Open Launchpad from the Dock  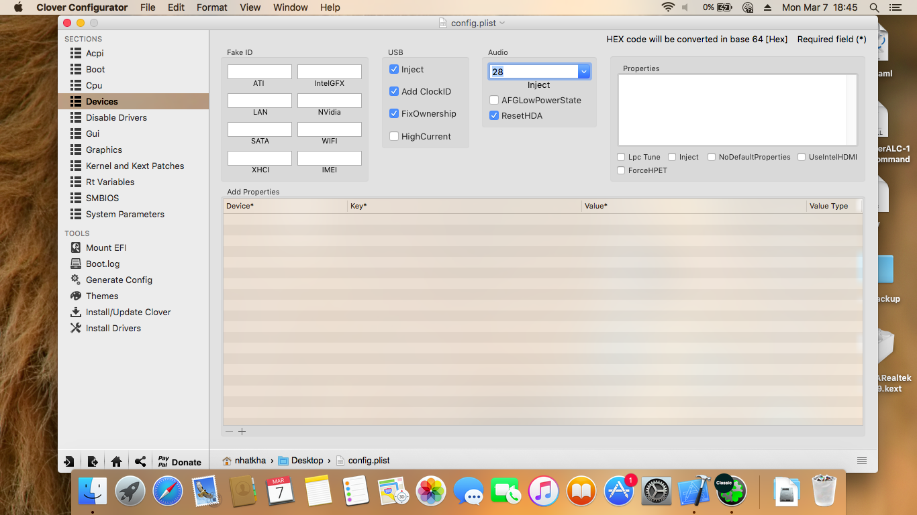[130, 491]
